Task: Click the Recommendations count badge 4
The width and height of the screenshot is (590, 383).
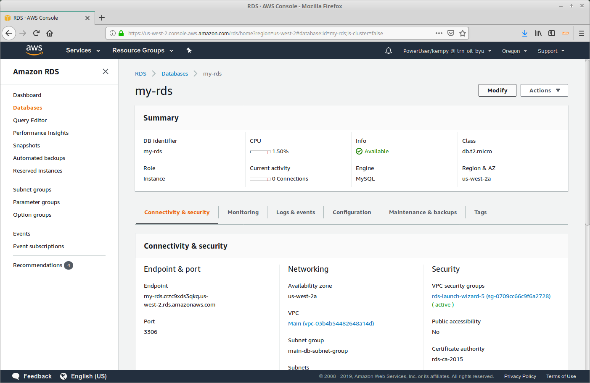Action: [x=69, y=265]
